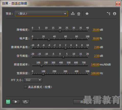Edit the 20.00 dB noise reduction value
The width and height of the screenshot is (122, 110).
[x=96, y=30]
